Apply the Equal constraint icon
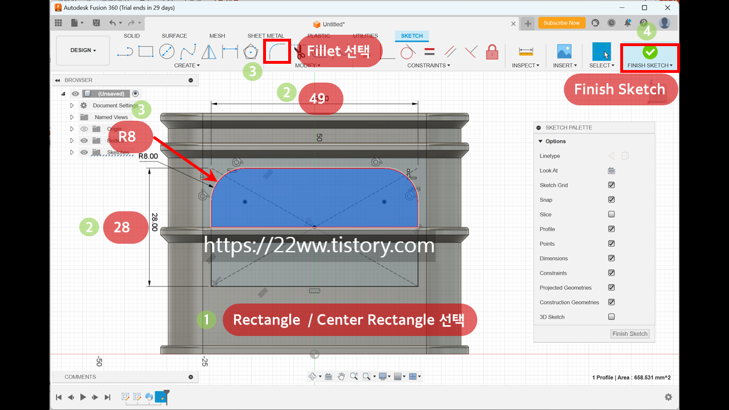This screenshot has width=729, height=410. [429, 52]
